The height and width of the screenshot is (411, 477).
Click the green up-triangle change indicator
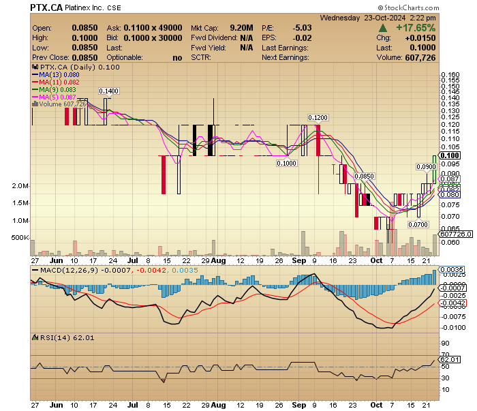click(x=383, y=29)
